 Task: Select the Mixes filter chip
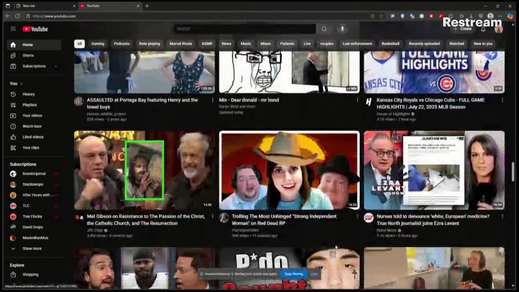(x=266, y=44)
